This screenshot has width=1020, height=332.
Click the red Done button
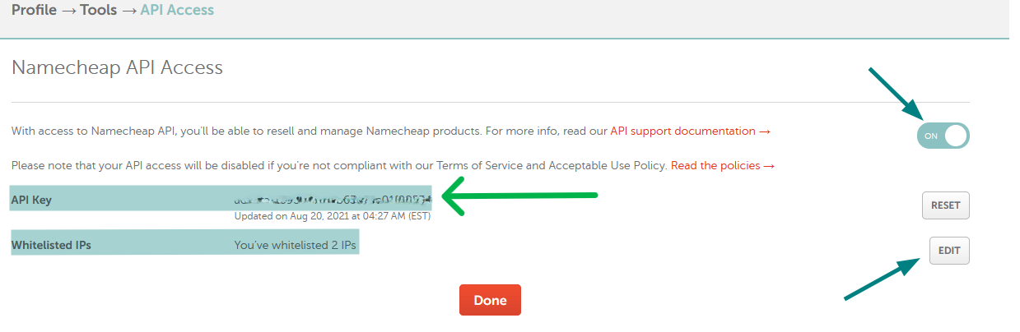coord(490,300)
